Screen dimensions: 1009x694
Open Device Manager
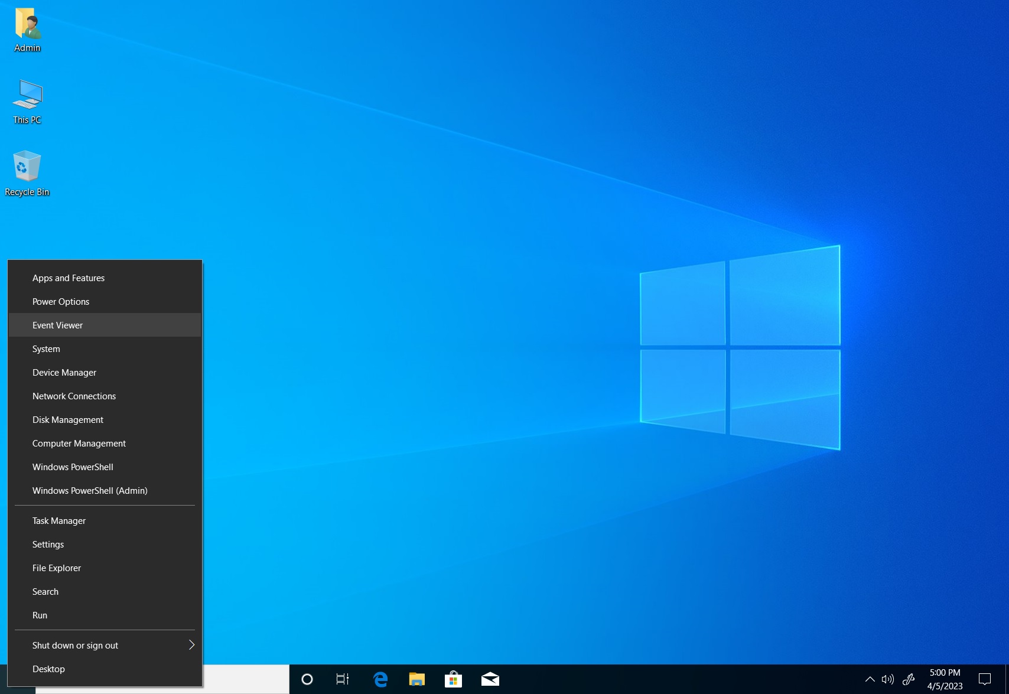click(105, 372)
